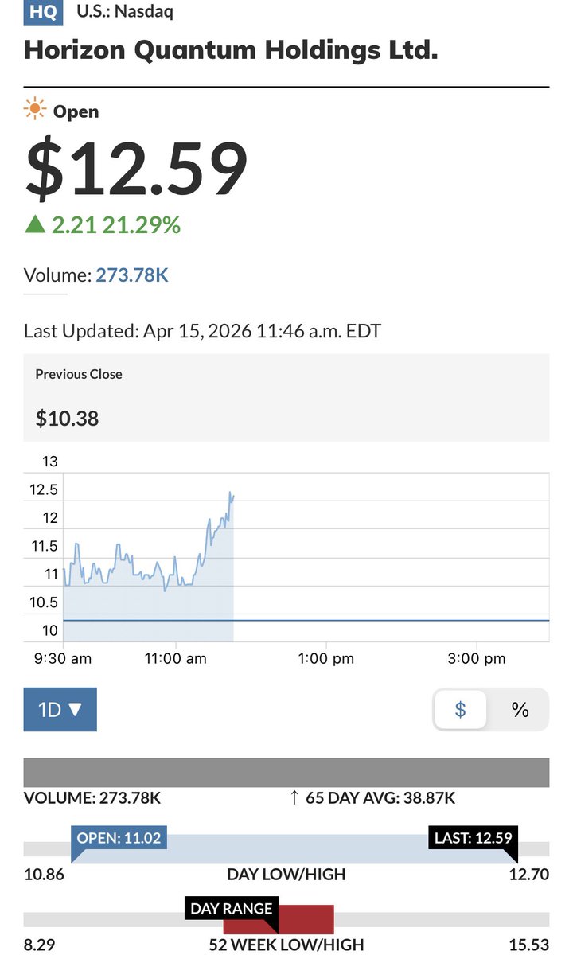Click the 11:00 am chart axis label

coord(175,659)
